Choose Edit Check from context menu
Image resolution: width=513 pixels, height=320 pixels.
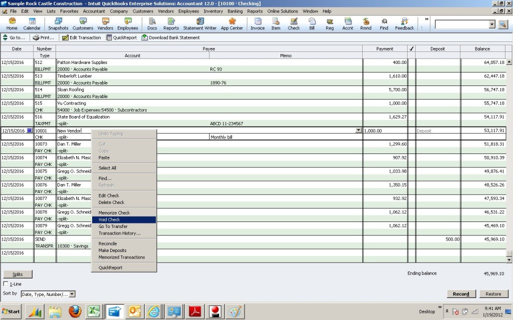tap(124, 195)
